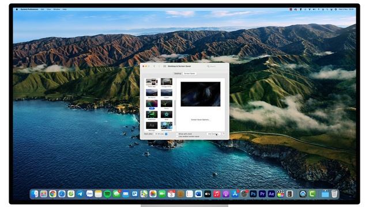
Task: Select Message screen saver thumbnail
Action: pos(152,125)
